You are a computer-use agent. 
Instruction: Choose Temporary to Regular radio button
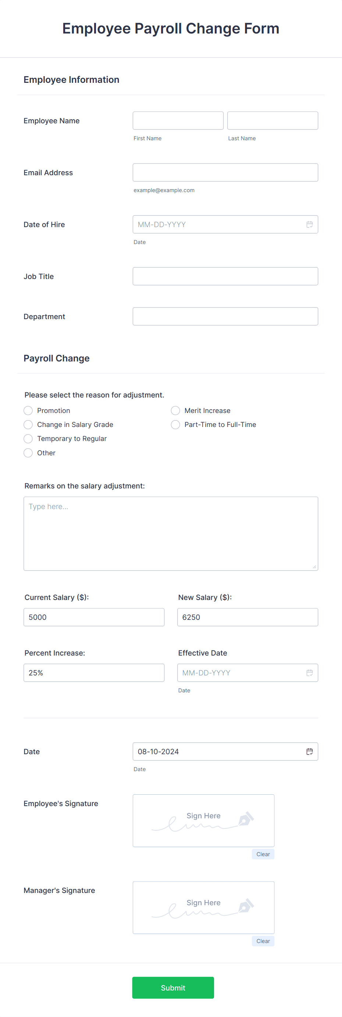28,439
